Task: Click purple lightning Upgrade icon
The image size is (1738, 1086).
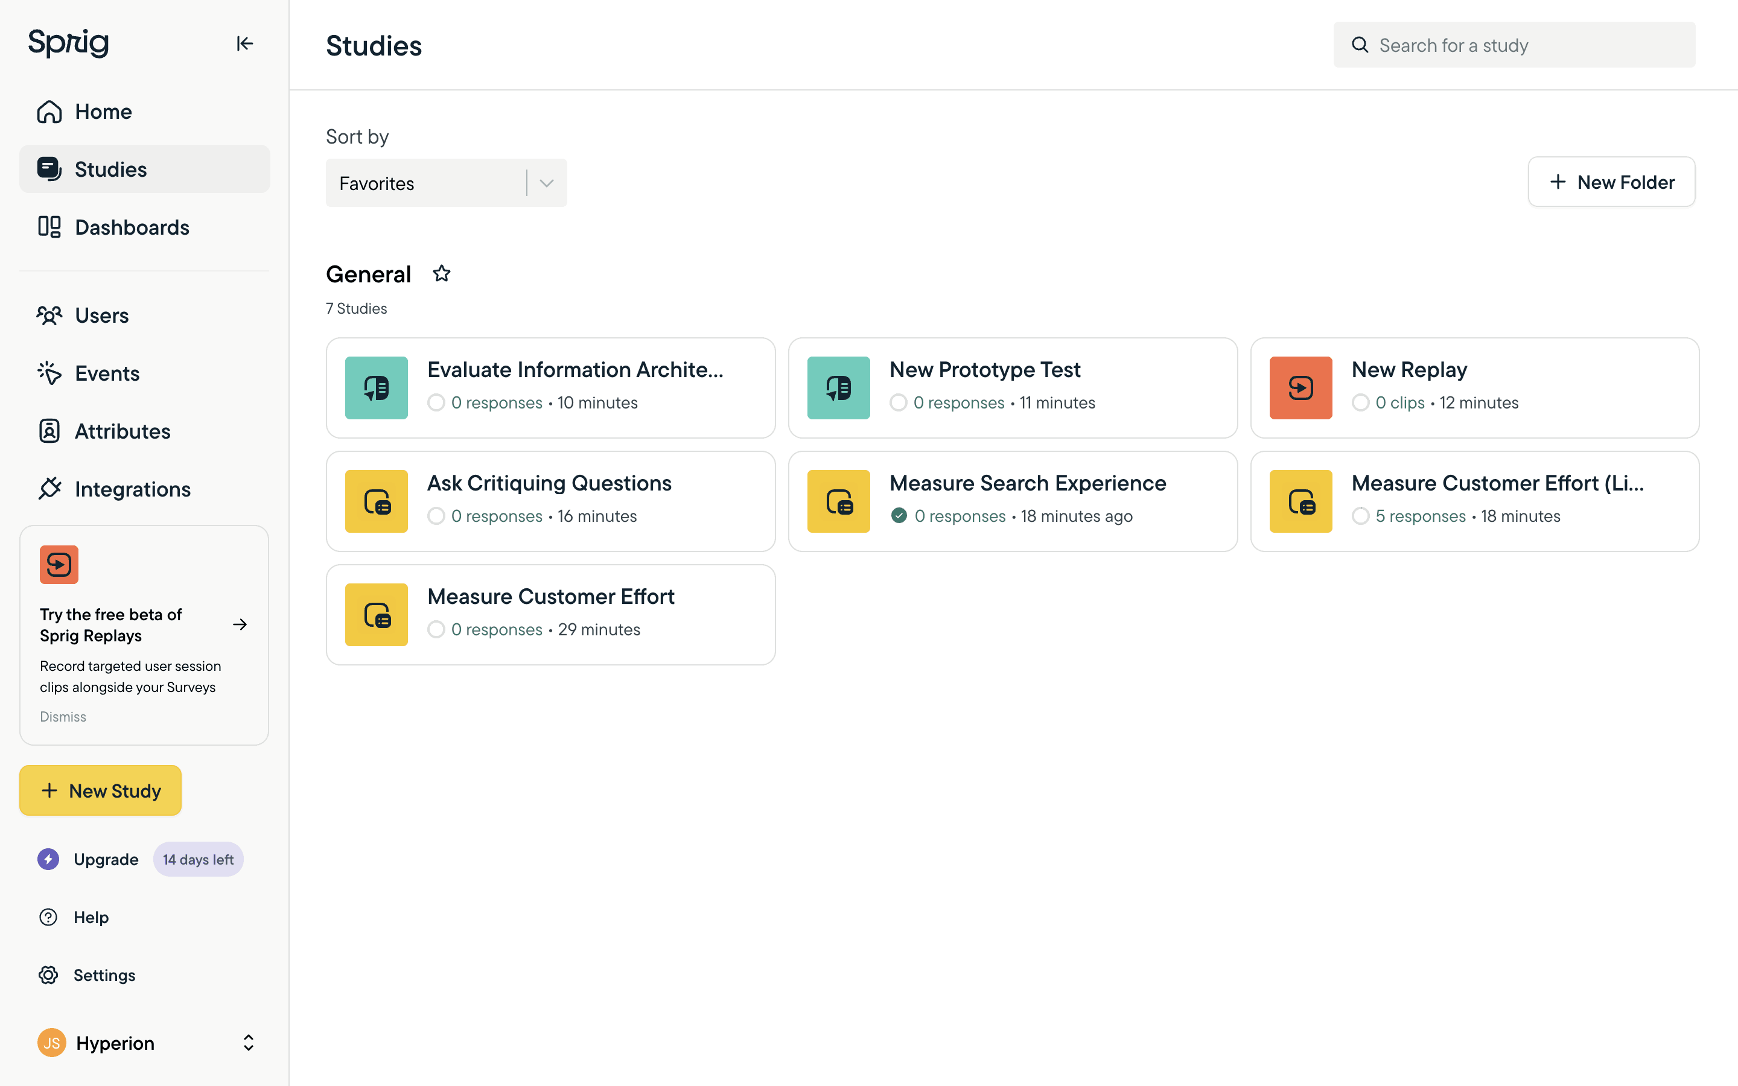Action: [48, 859]
